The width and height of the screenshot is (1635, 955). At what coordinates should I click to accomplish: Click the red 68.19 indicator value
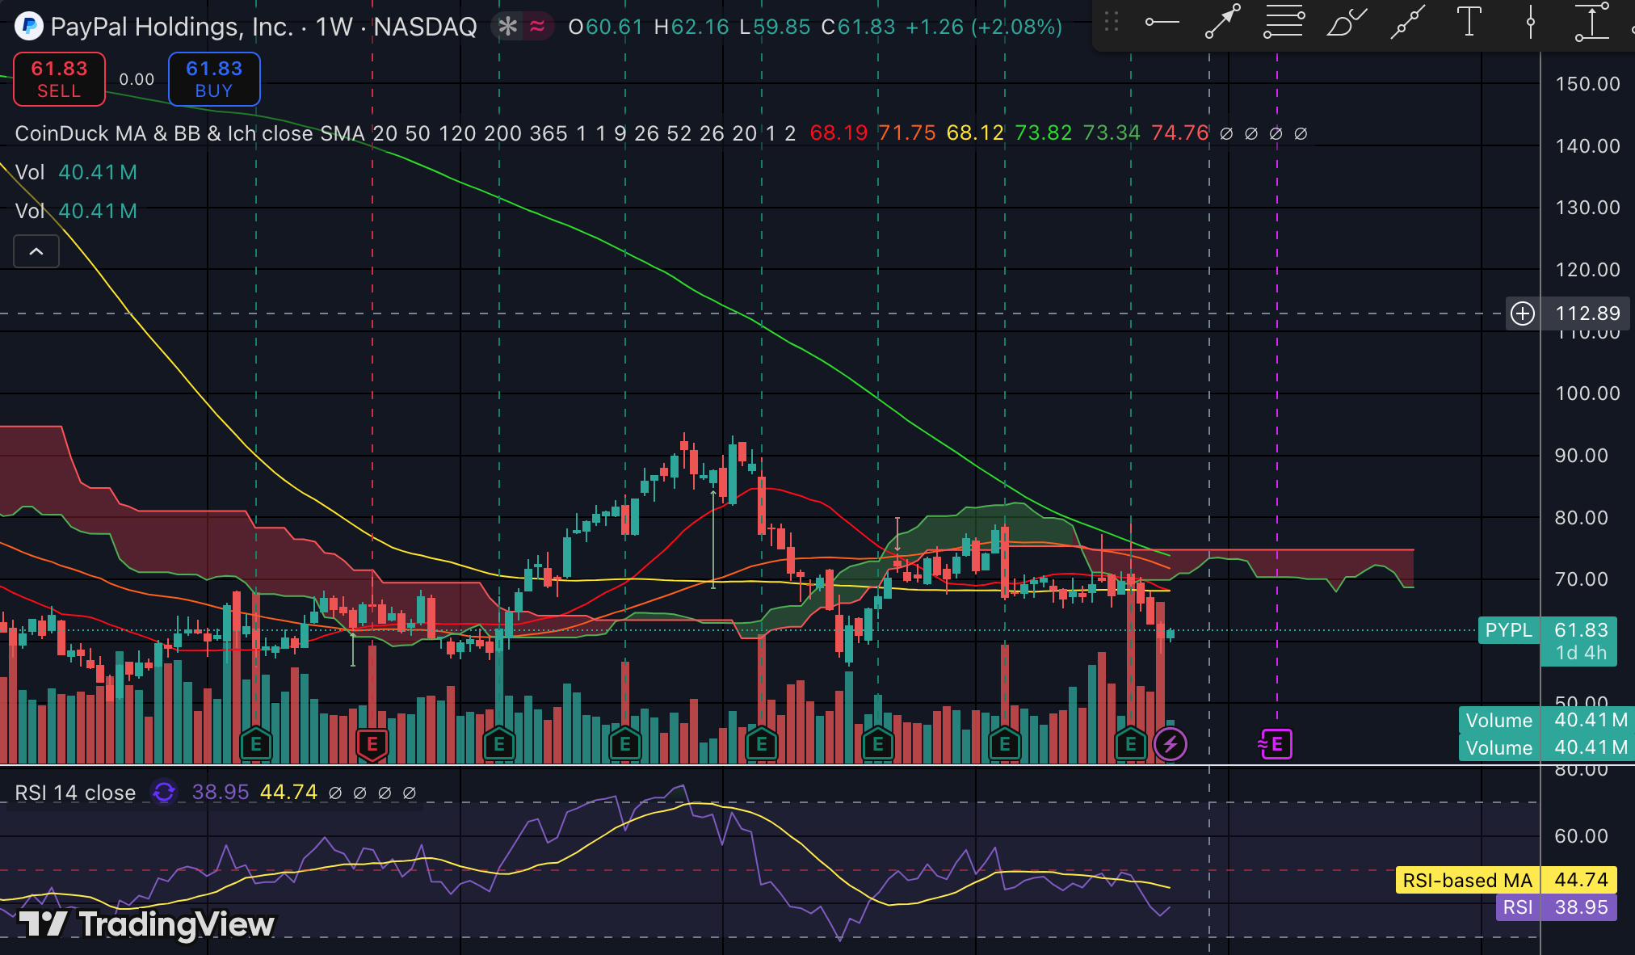[x=839, y=133]
